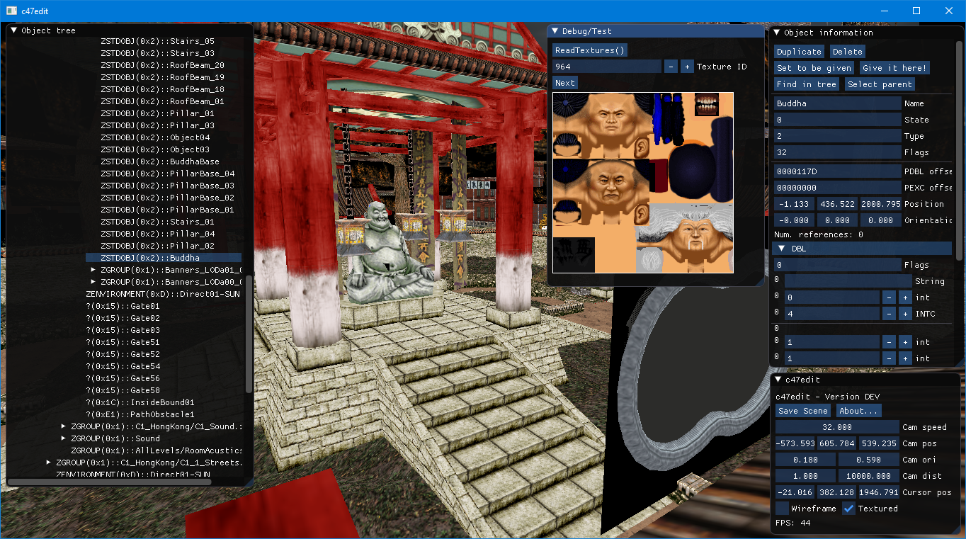
Task: Expand the Banners_LODa01 group node
Action: (93, 270)
